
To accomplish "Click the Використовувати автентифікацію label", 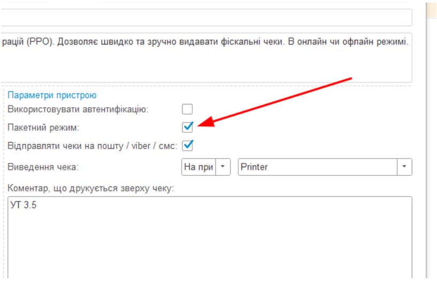I will click(x=78, y=109).
